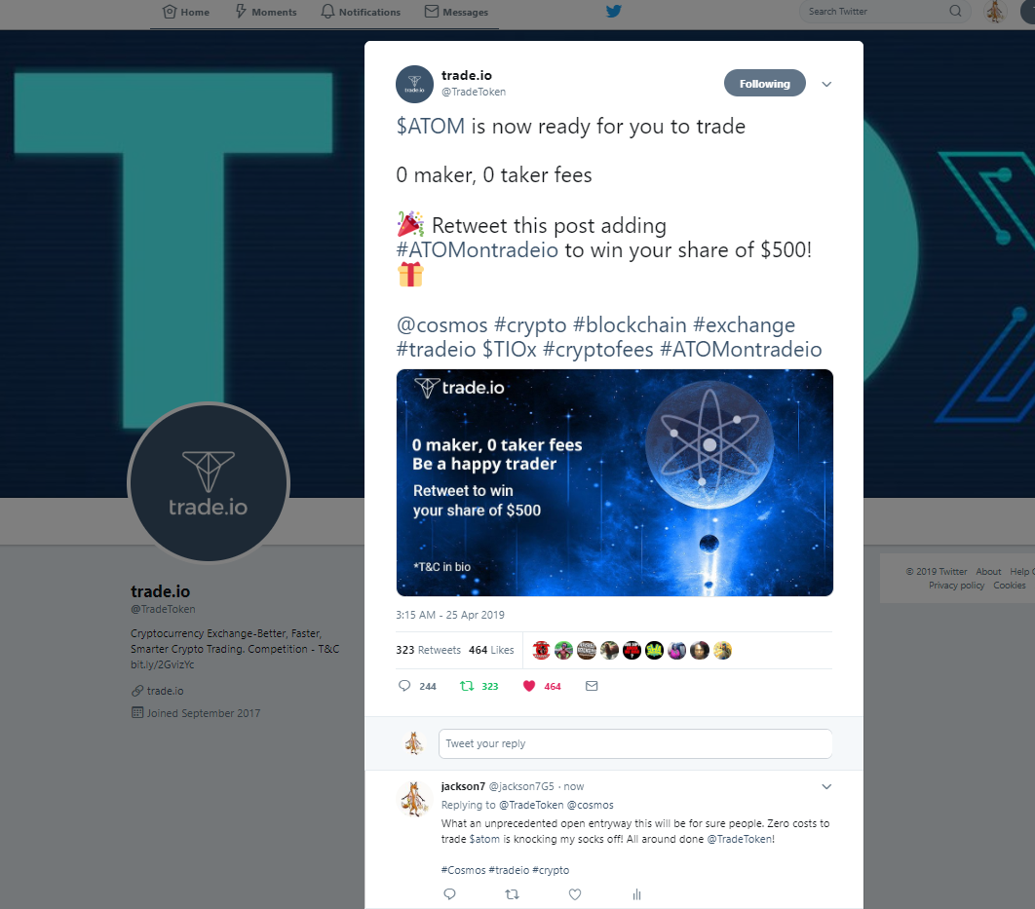Screen dimensions: 1035x909
Task: Retweet jackson7's reply
Action: point(513,894)
